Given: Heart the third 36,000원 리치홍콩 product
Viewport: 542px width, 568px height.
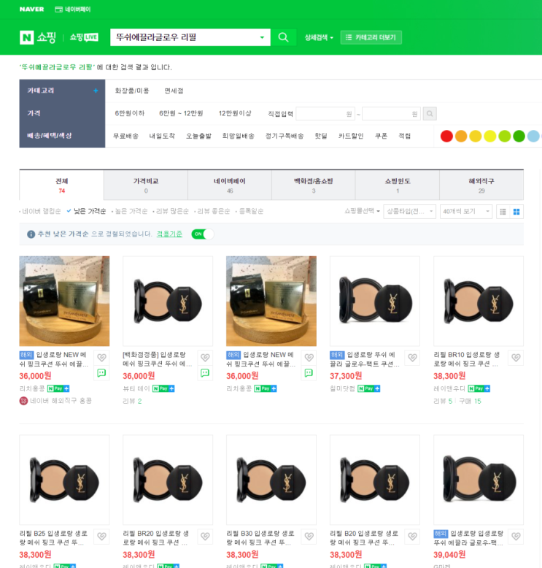Looking at the screenshot, I should 309,358.
